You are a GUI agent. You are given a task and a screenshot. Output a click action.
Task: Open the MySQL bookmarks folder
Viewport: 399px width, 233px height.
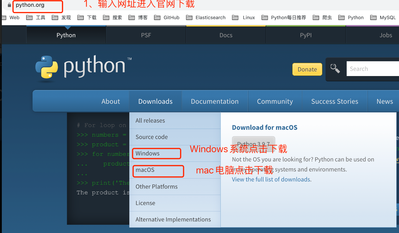[383, 17]
